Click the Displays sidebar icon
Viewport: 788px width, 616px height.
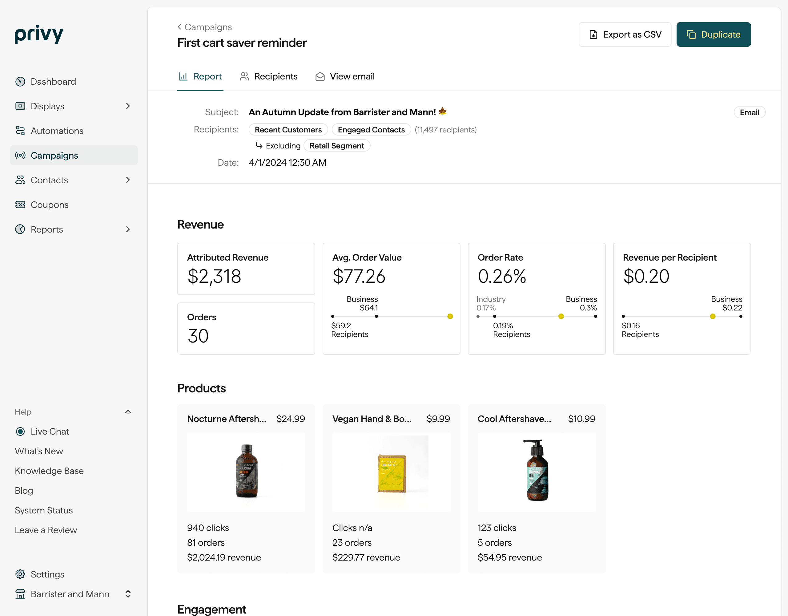[20, 106]
